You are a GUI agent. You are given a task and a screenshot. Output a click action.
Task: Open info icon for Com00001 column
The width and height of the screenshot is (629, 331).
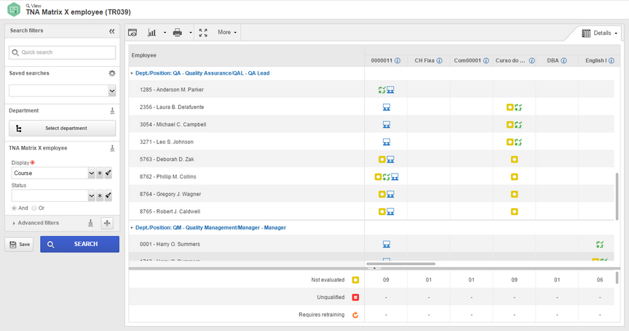point(486,61)
